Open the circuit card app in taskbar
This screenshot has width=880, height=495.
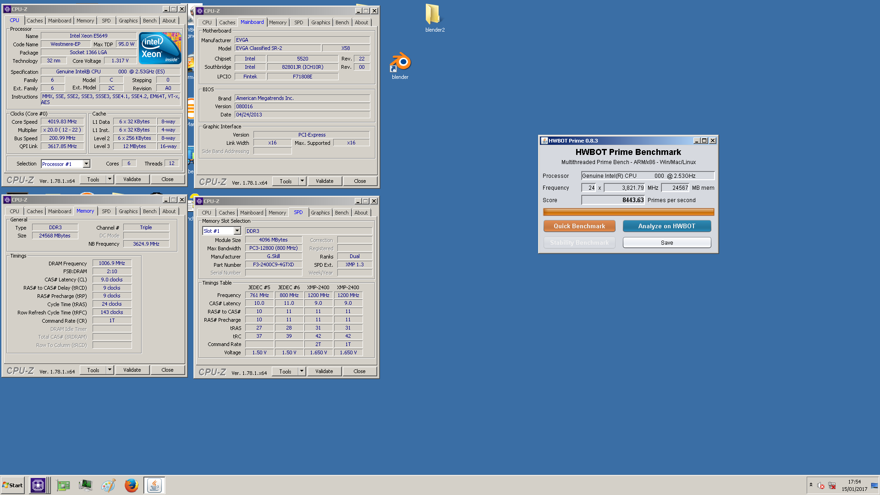point(63,485)
